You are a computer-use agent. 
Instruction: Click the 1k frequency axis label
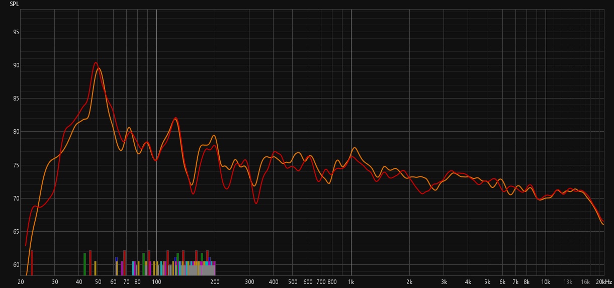(351, 282)
